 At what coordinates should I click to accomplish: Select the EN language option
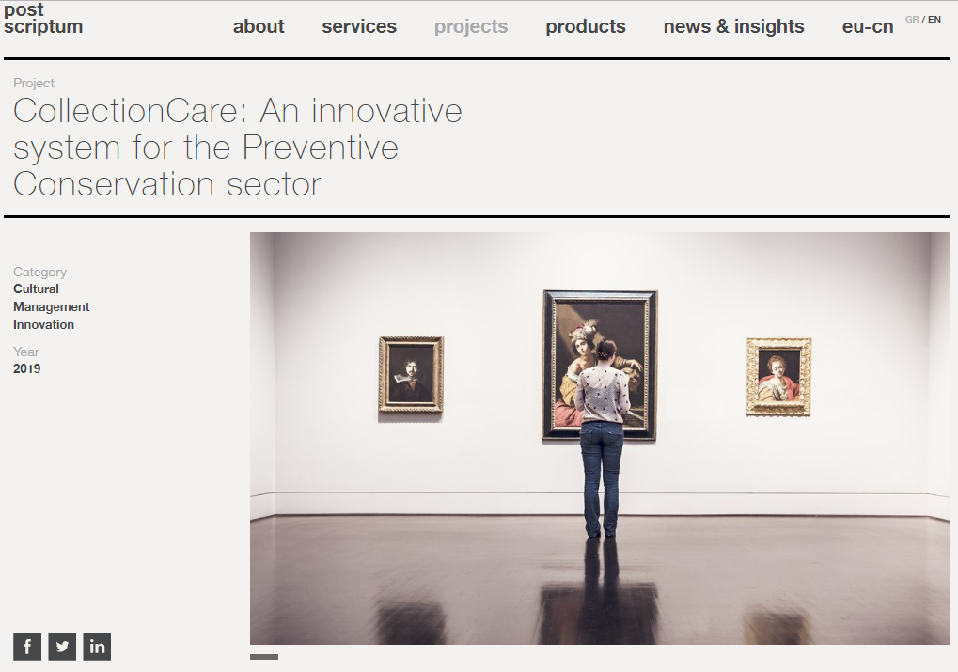tap(934, 20)
